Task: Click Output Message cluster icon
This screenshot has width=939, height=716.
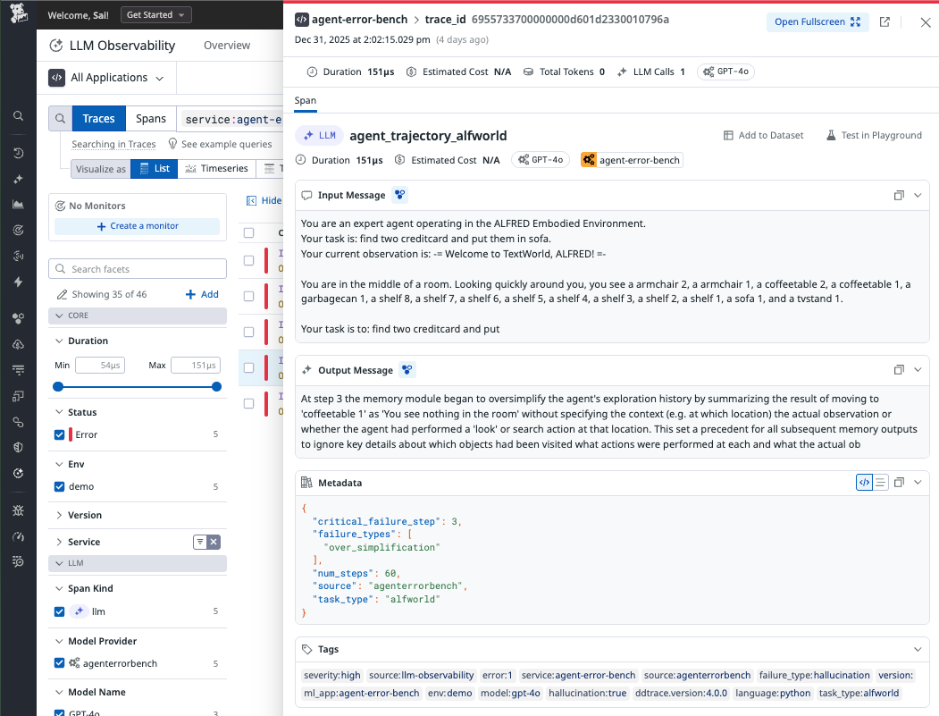Action: click(407, 370)
